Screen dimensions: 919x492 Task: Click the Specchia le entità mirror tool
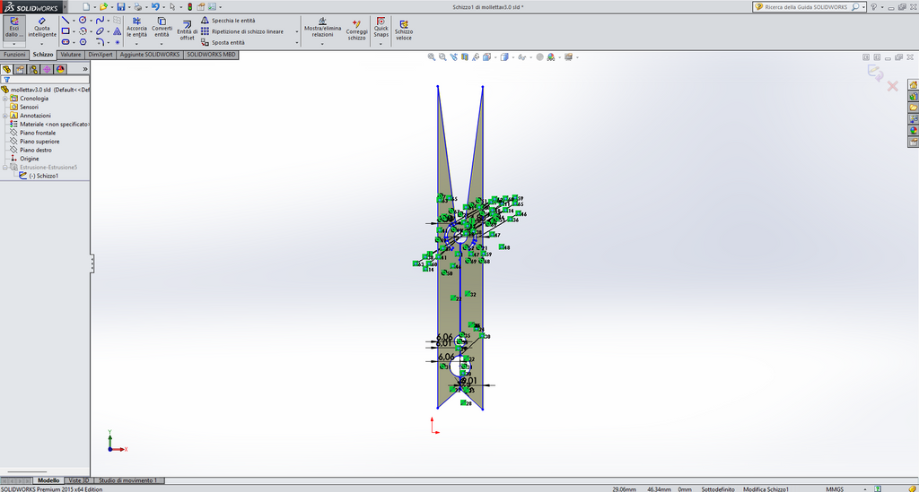[x=228, y=21]
